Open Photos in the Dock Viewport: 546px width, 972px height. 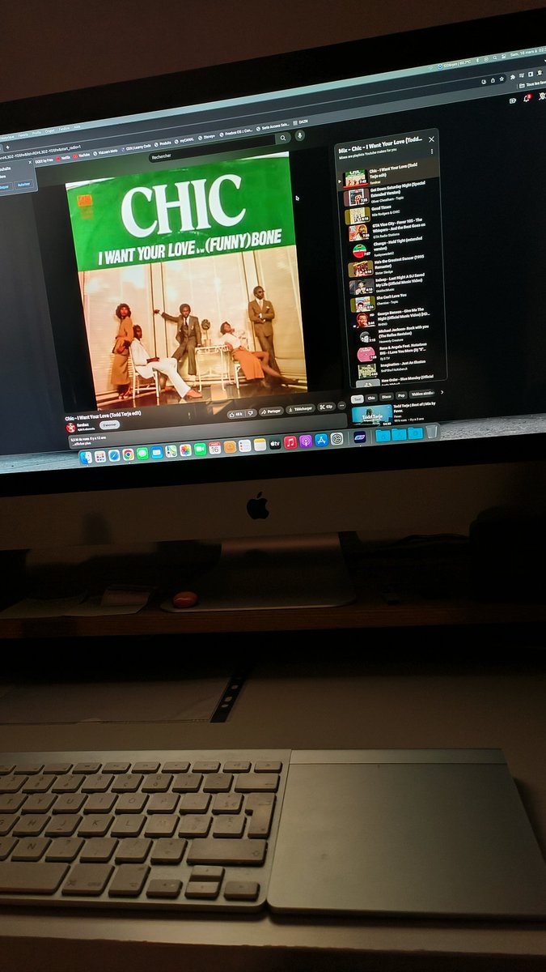pos(185,451)
